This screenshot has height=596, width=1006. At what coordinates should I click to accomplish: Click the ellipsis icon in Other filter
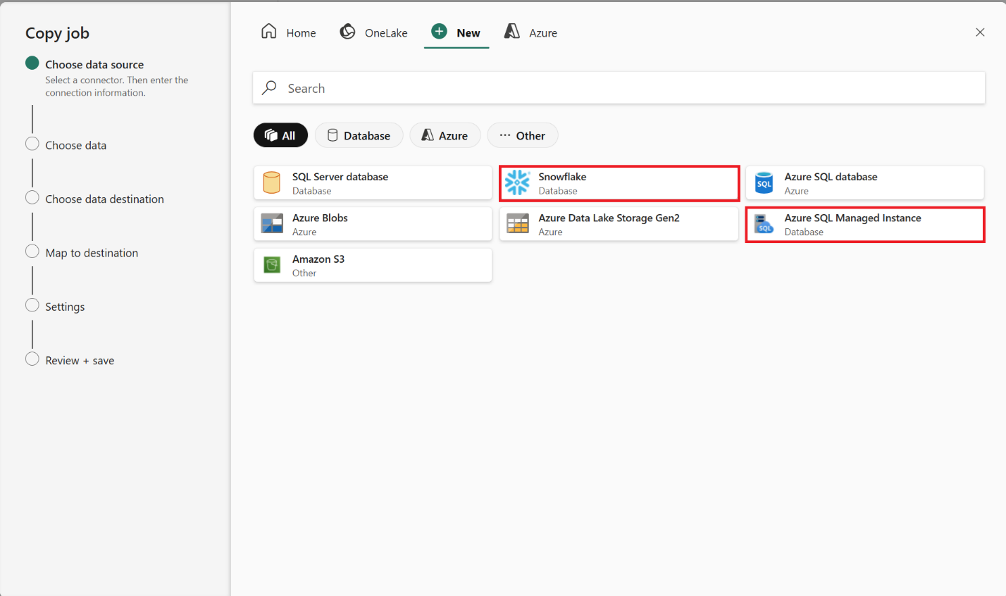505,135
